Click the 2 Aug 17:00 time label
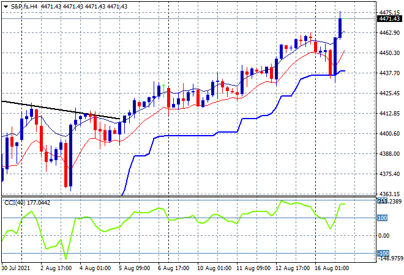This screenshot has width=404, height=275. click(56, 268)
